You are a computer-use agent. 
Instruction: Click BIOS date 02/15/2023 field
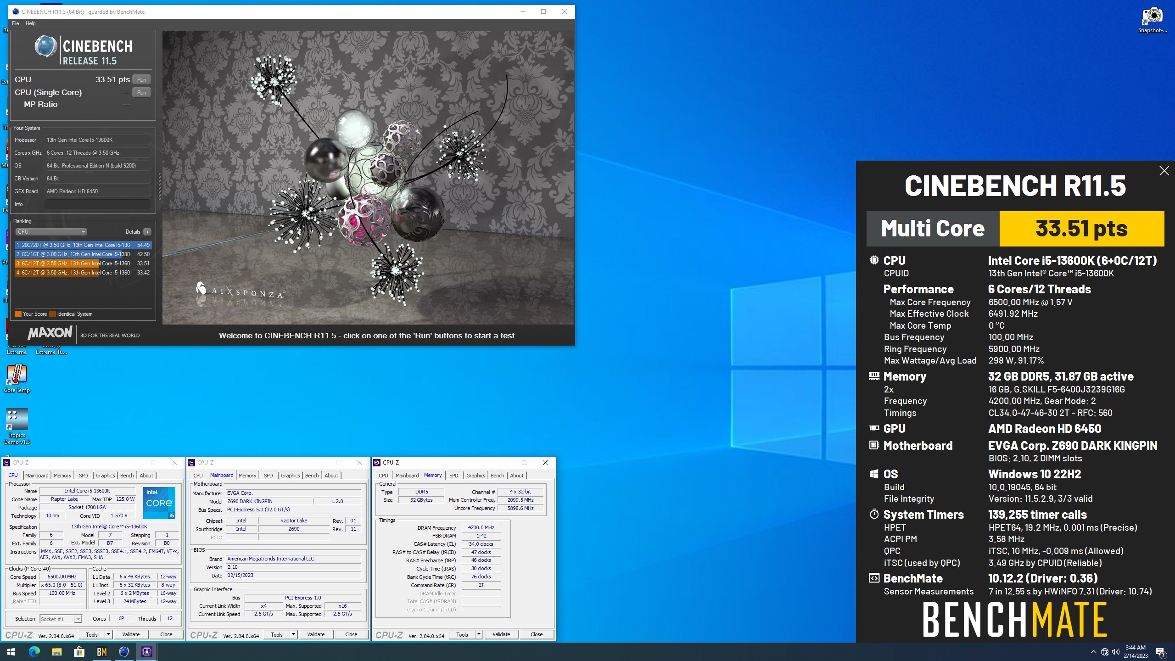(294, 576)
